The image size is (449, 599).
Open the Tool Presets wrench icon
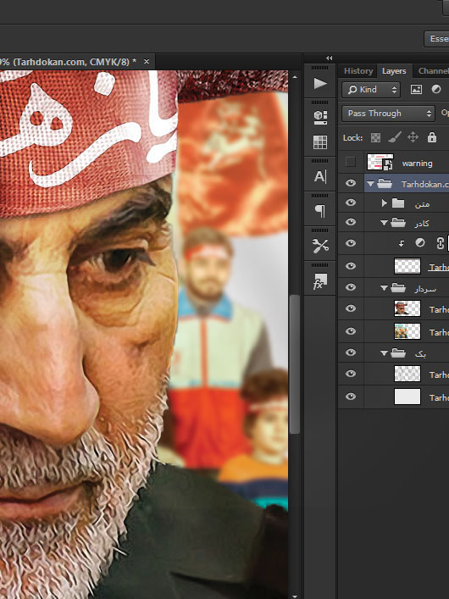[x=320, y=246]
